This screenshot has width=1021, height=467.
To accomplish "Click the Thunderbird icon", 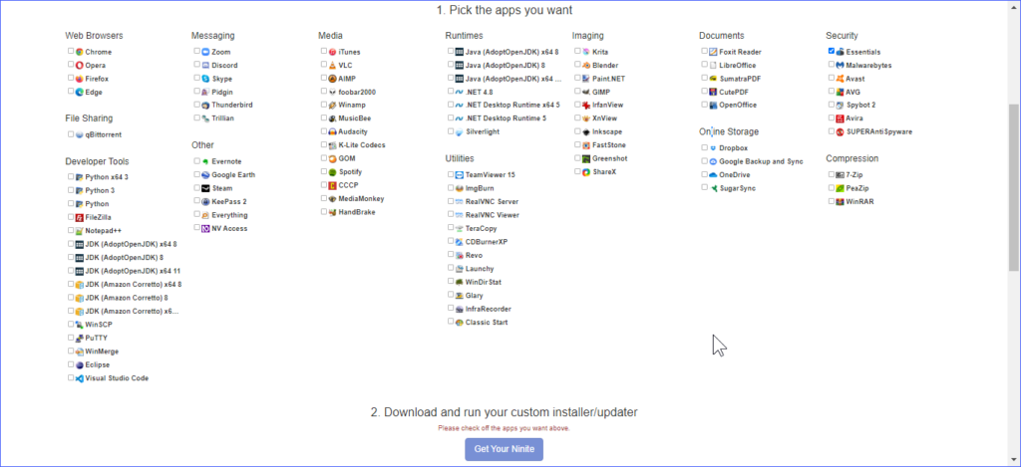I will point(205,106).
